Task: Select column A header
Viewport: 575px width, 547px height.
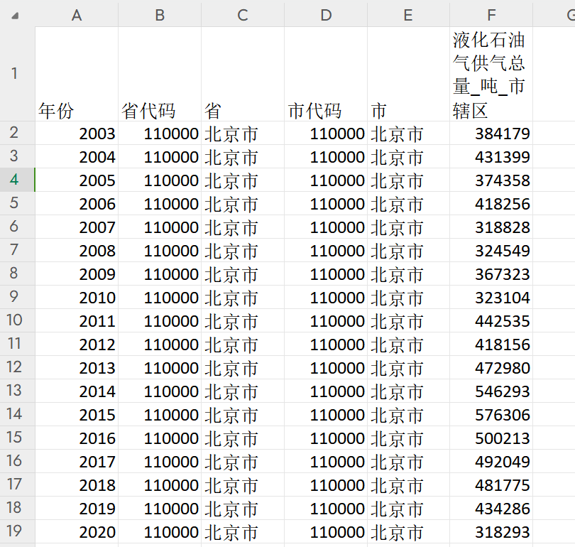Action: tap(77, 15)
